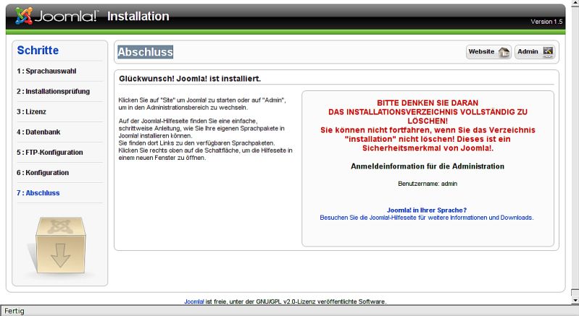Click the house icon on Website button

(504, 52)
